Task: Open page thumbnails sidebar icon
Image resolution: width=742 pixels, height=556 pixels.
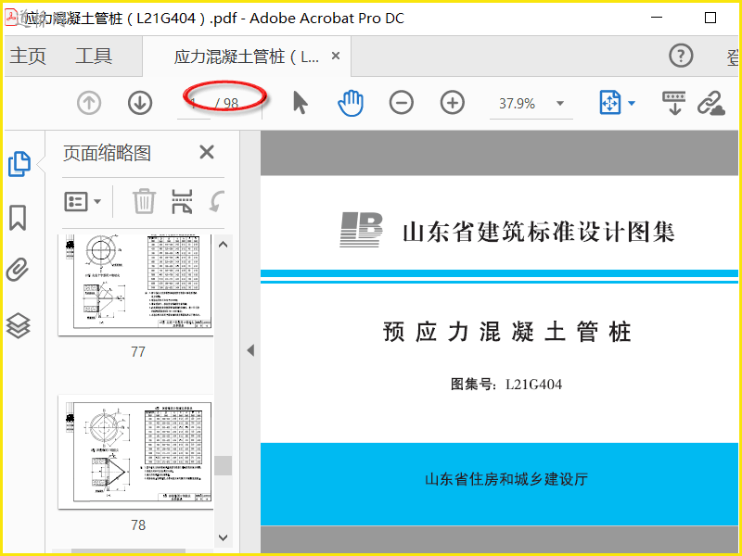Action: point(19,164)
